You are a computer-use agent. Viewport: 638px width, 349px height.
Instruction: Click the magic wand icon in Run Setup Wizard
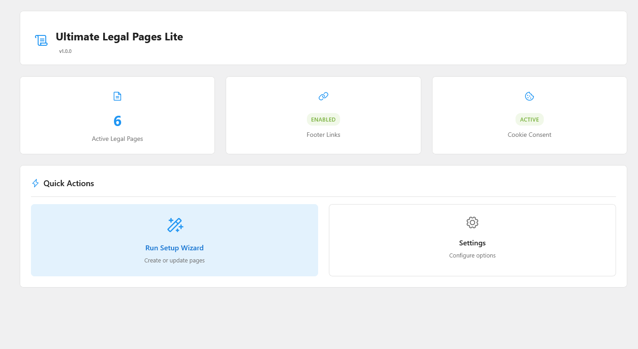(175, 225)
